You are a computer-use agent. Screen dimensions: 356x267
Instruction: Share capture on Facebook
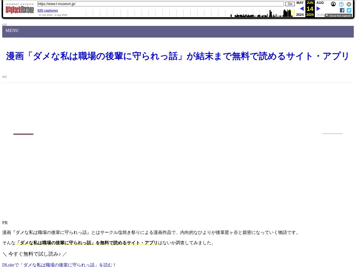tap(342, 10)
